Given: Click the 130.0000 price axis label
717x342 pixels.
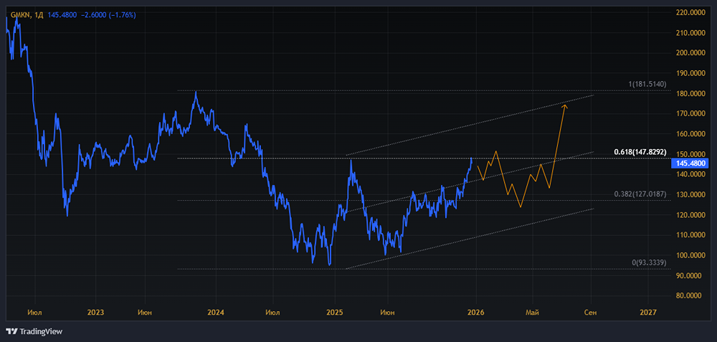Looking at the screenshot, I should [x=690, y=194].
